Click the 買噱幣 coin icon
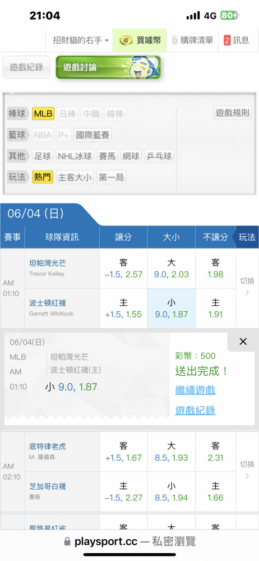Viewport: 259px width, 561px height. click(x=126, y=40)
